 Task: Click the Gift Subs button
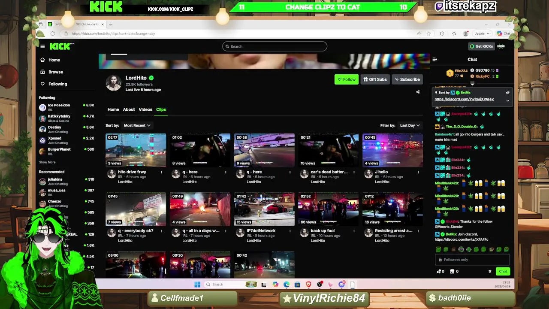click(x=375, y=79)
